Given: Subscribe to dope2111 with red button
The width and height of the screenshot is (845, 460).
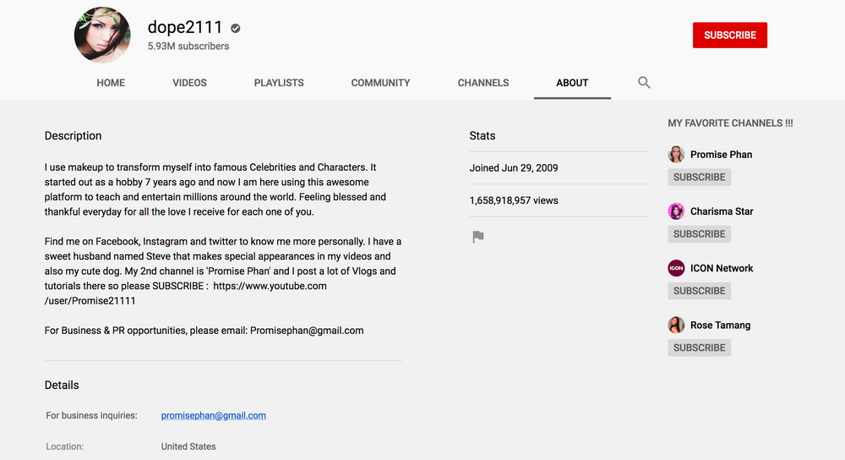Looking at the screenshot, I should click(730, 35).
